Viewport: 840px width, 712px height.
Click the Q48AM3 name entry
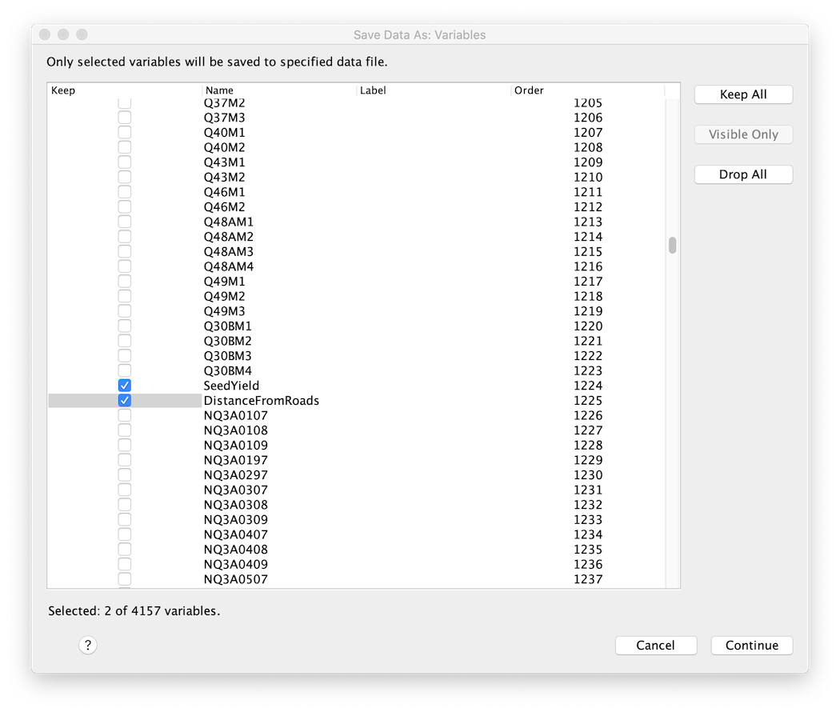coord(229,252)
